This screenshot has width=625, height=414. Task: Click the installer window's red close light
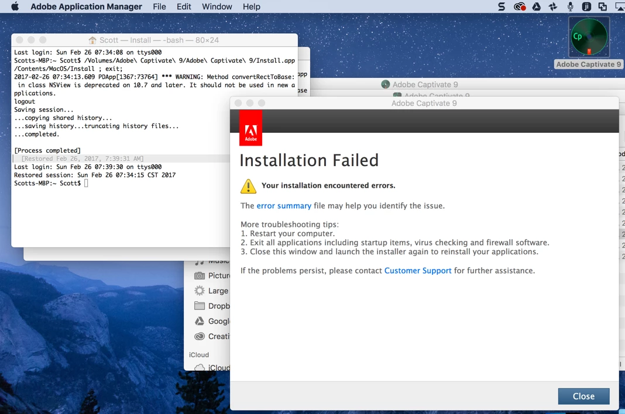[x=238, y=103]
